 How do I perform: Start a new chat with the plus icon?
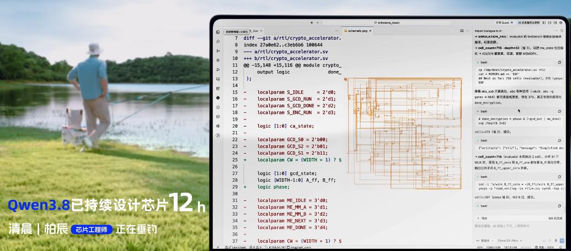557,31
